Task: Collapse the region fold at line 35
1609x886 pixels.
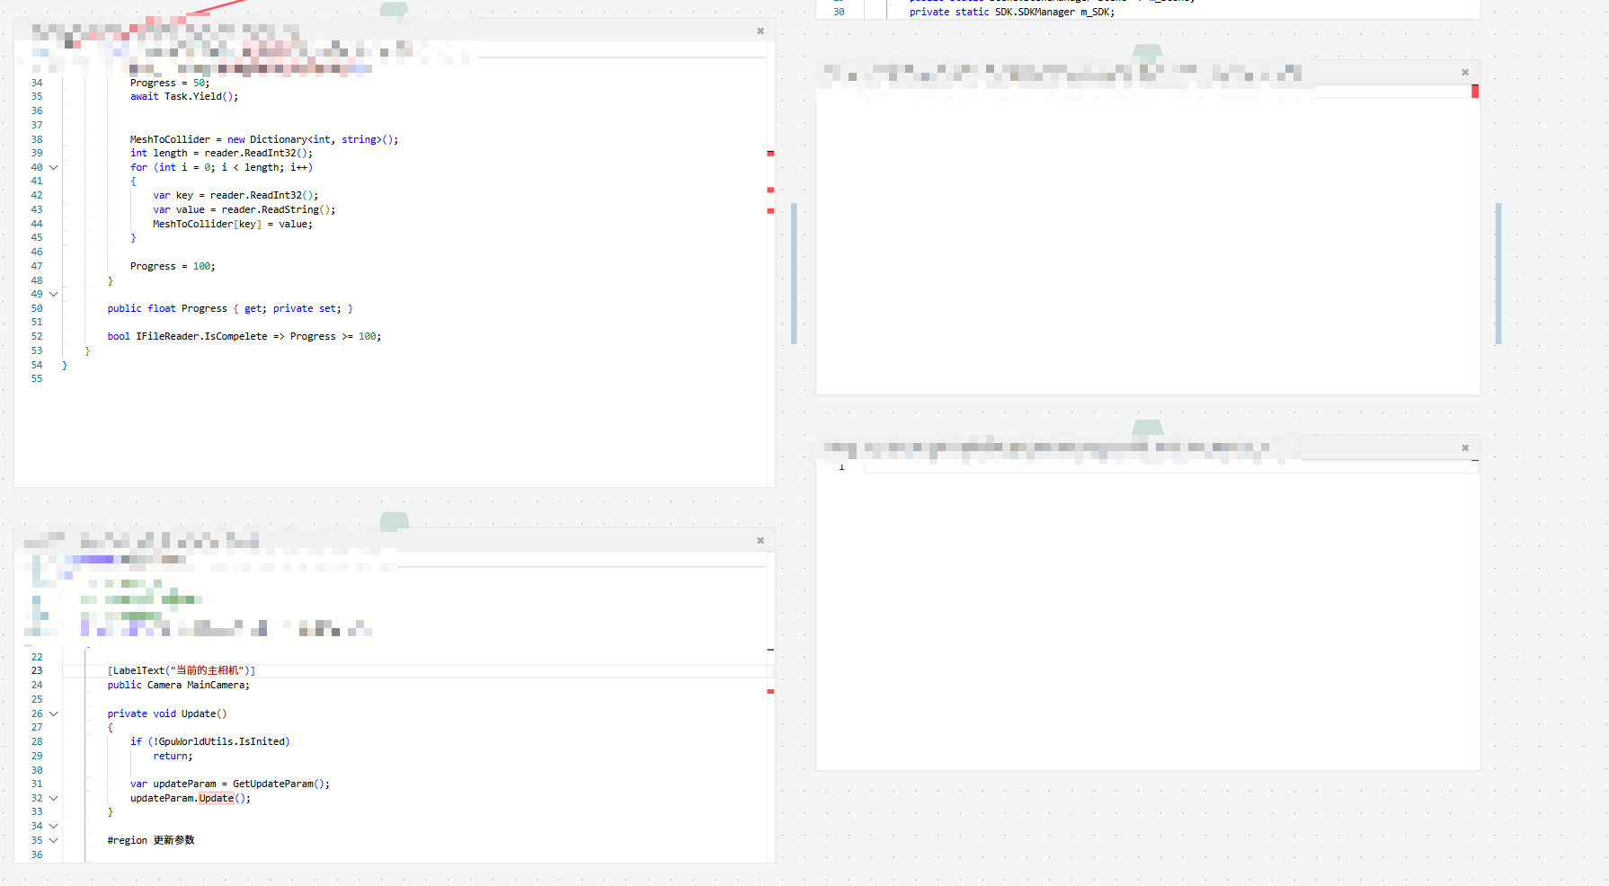Action: pyautogui.click(x=54, y=841)
